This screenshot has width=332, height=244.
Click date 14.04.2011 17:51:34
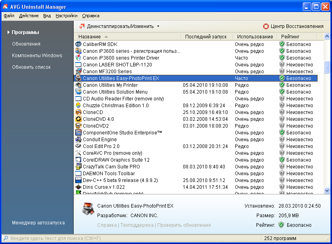click(x=205, y=187)
